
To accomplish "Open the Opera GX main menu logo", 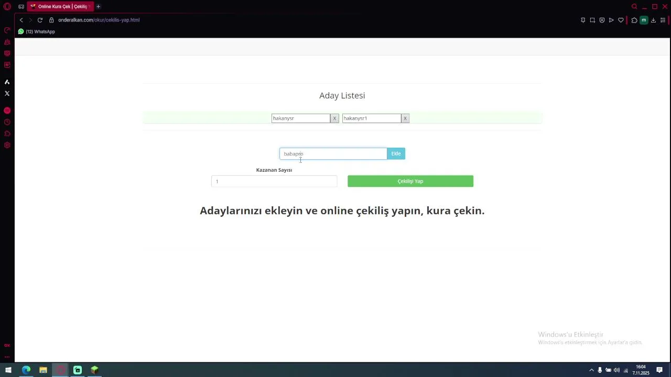I will point(7,7).
